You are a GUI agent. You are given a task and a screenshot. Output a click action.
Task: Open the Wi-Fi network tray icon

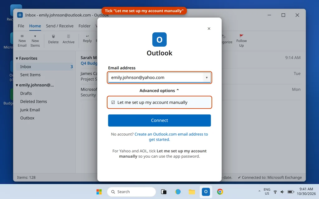point(275,192)
